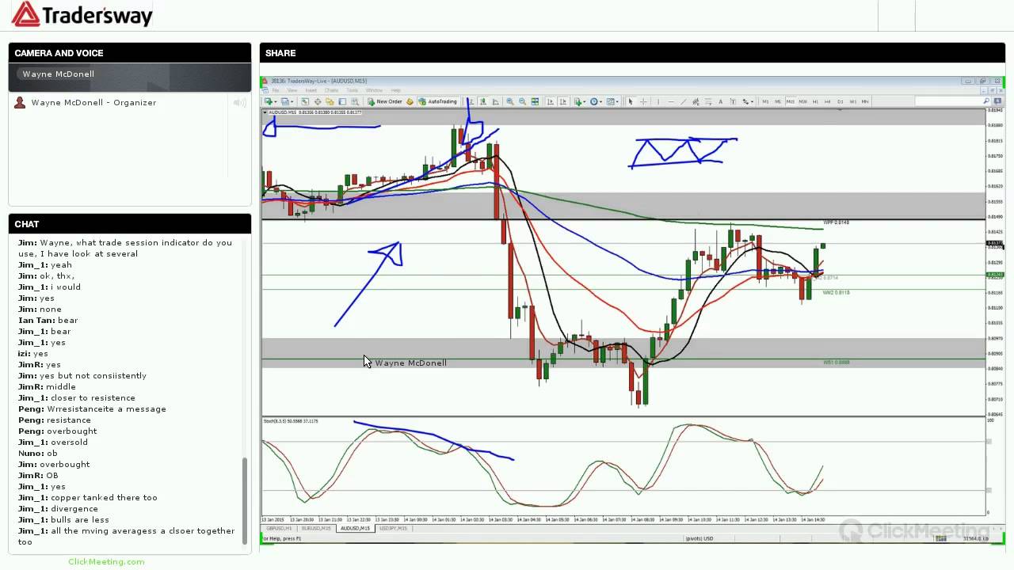The height and width of the screenshot is (570, 1014).
Task: Select the M15 timeframe button
Action: pos(791,101)
